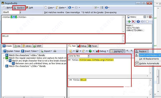The image size is (161, 98).
Task: Toggle Case insensitive option
Action: [72, 12]
